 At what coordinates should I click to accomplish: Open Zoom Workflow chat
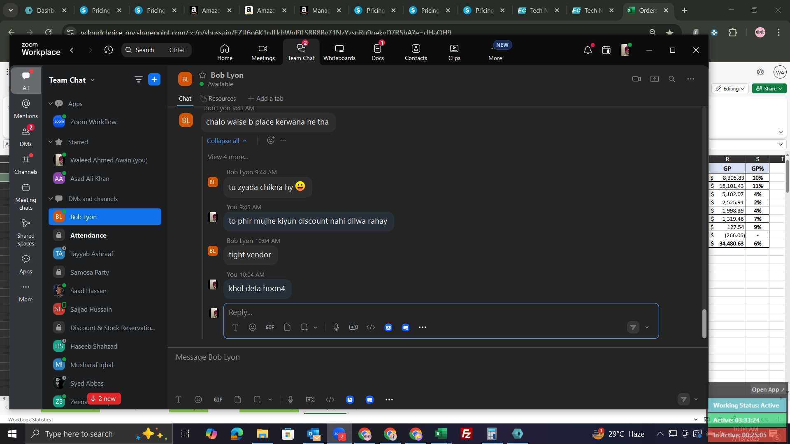click(x=105, y=122)
